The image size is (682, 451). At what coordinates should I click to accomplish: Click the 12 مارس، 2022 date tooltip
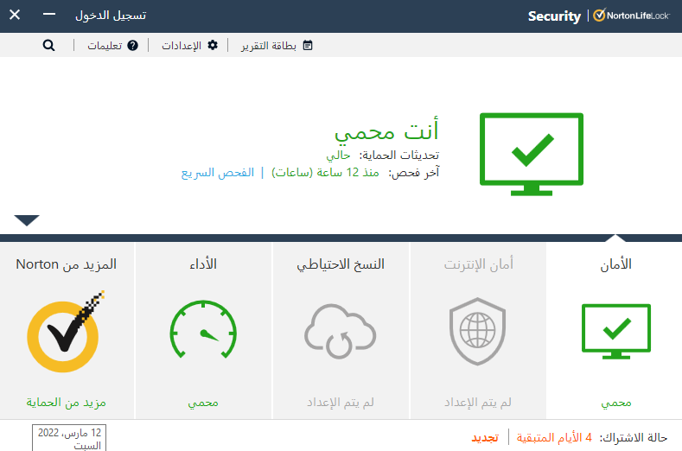pyautogui.click(x=69, y=438)
